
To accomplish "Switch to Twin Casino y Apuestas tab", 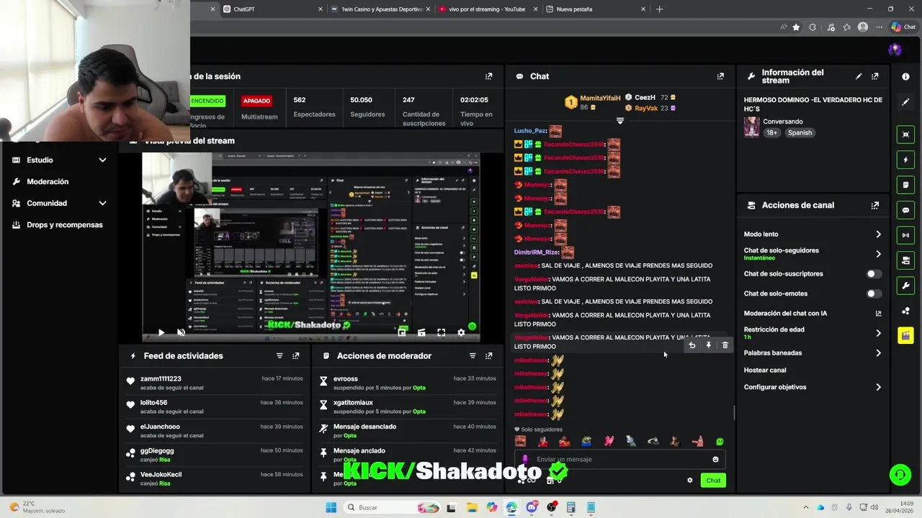I will pos(381,9).
